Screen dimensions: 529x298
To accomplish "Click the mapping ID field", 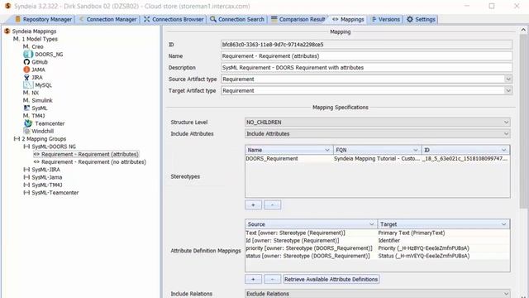I will click(367, 45).
